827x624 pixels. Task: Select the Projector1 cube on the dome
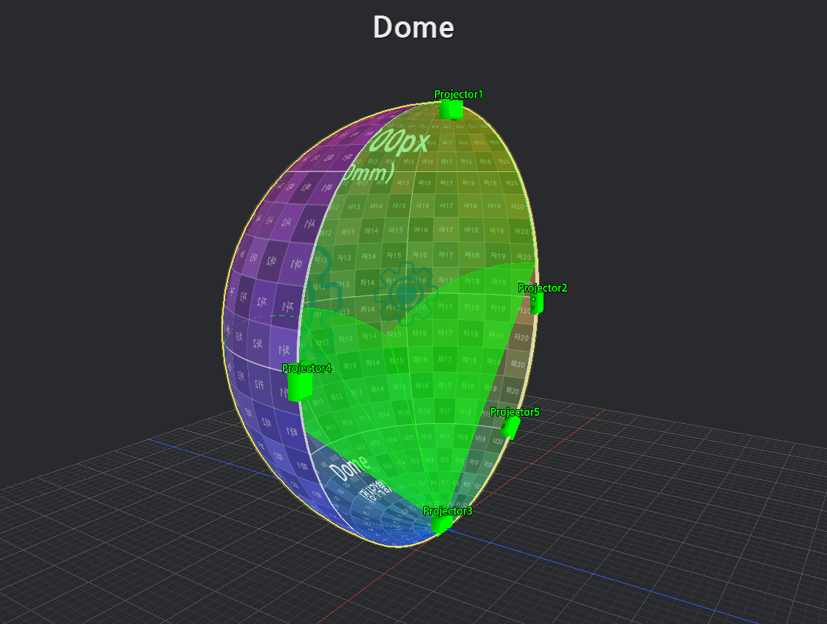coord(451,110)
